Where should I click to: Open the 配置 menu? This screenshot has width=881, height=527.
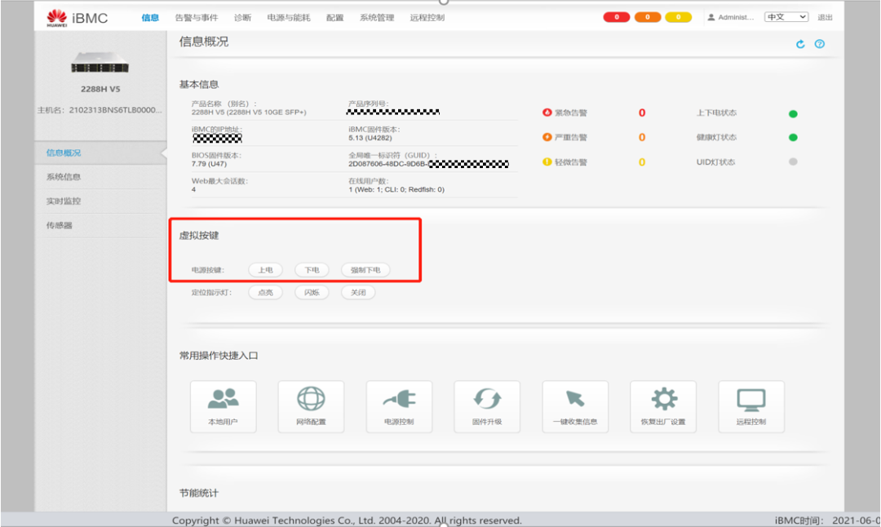tap(335, 17)
